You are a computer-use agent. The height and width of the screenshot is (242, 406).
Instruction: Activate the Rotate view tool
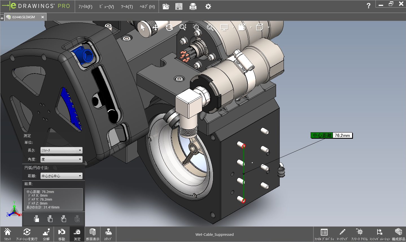pos(169,27)
